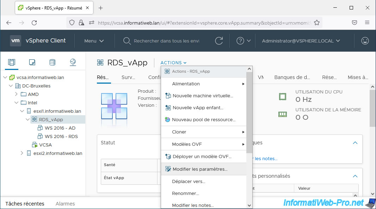Viewport: 376px width, 209px height.
Task: Collapse the Intel folder
Action: click(x=16, y=103)
